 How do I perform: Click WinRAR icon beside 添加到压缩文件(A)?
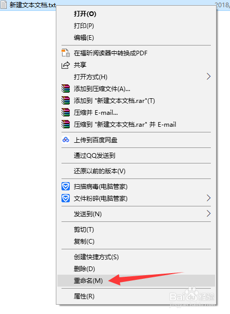click(66, 88)
